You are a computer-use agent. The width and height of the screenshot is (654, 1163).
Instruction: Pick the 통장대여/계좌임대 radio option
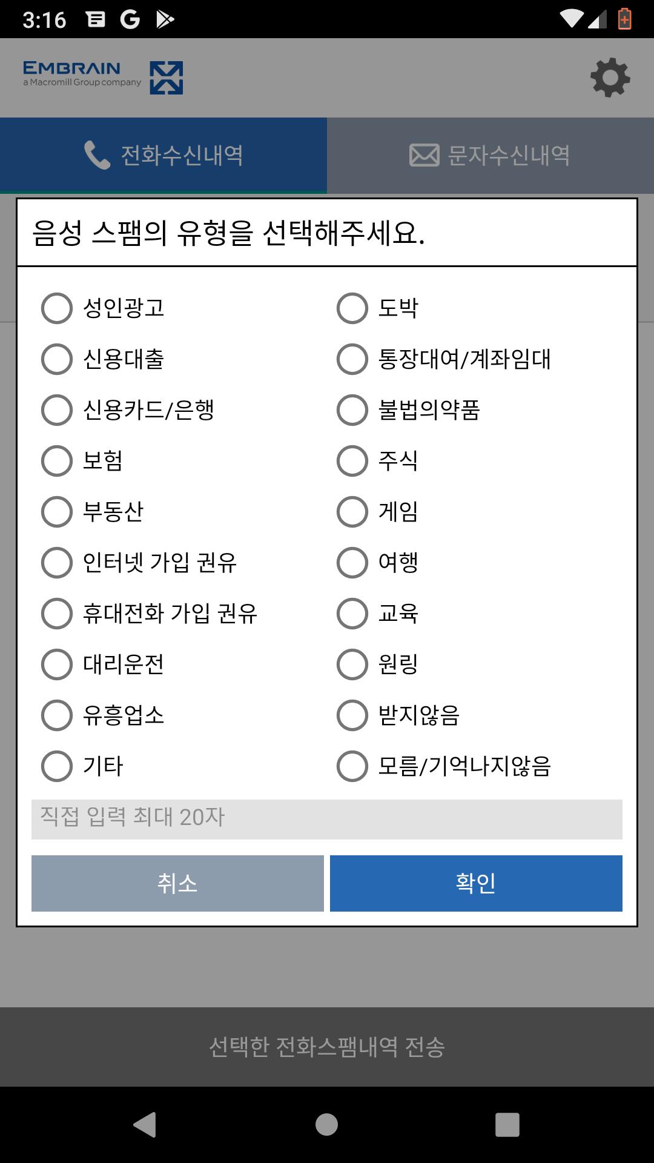(352, 359)
